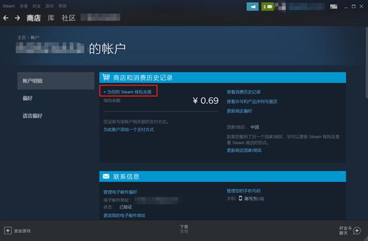This screenshot has height=241, width=368.
Task: Switch to Big Picture mode icon
Action: pos(333,7)
